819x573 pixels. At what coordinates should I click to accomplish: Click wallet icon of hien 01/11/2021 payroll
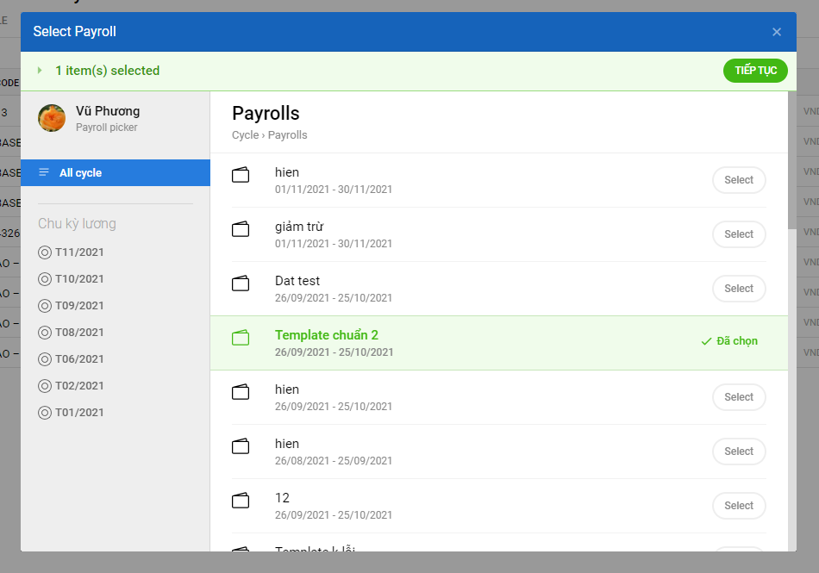[241, 175]
